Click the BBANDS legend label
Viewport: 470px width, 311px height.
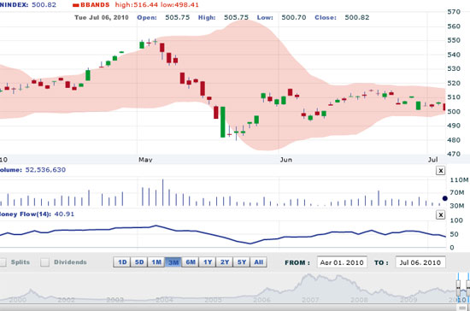tap(95, 5)
